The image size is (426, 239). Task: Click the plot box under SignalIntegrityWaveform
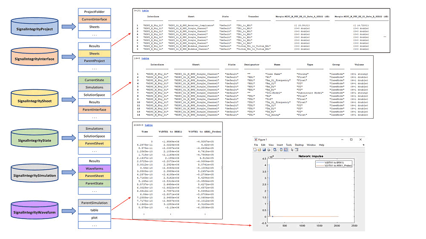95,218
